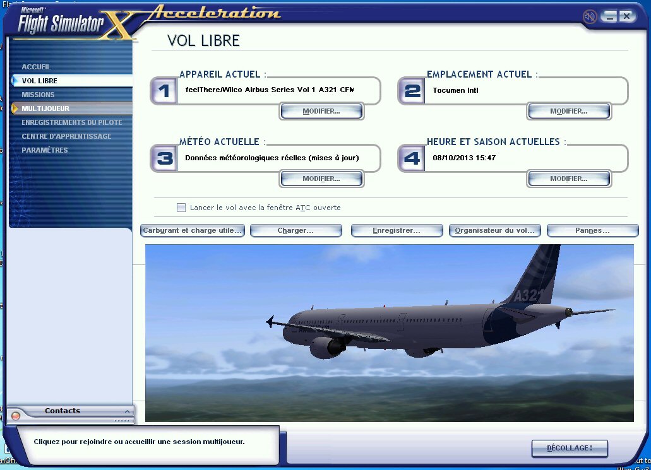Click MODIFIER under Appareil actuel

pos(321,111)
